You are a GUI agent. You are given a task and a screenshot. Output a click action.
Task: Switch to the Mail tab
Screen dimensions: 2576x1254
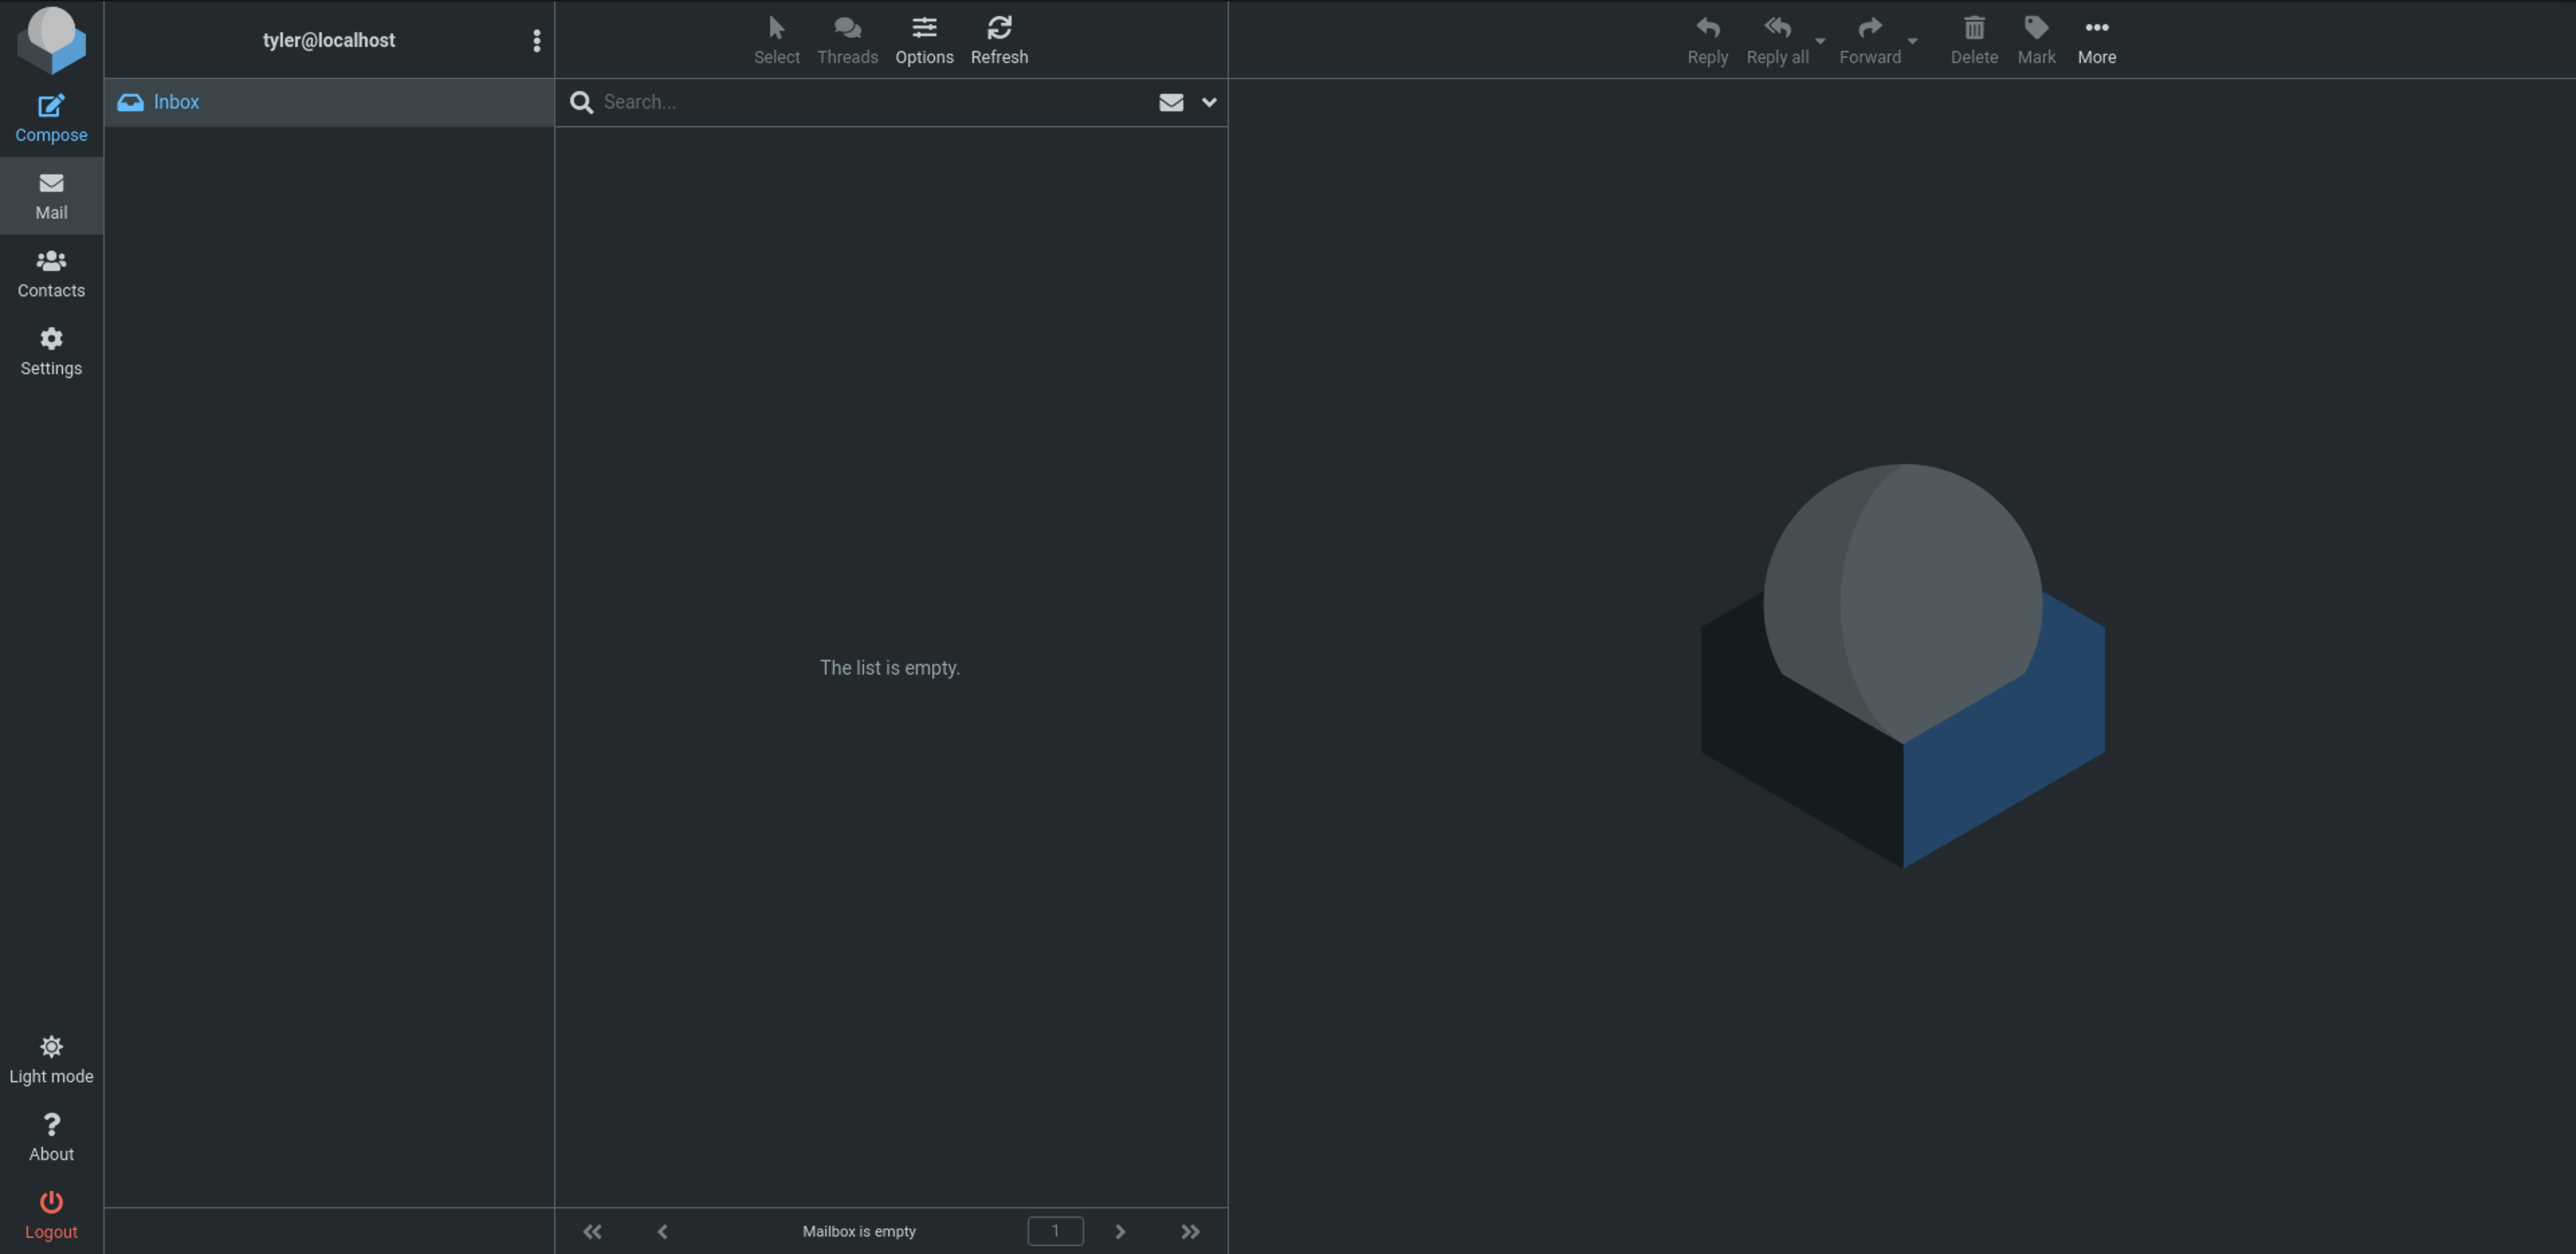[51, 195]
